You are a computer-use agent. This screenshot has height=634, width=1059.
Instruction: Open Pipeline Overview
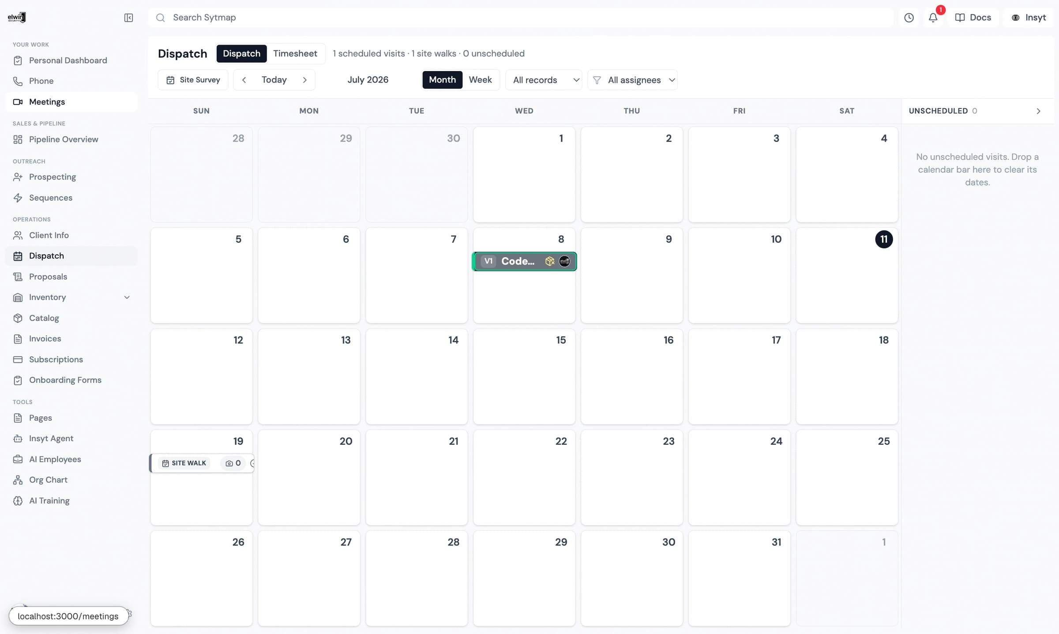71,139
